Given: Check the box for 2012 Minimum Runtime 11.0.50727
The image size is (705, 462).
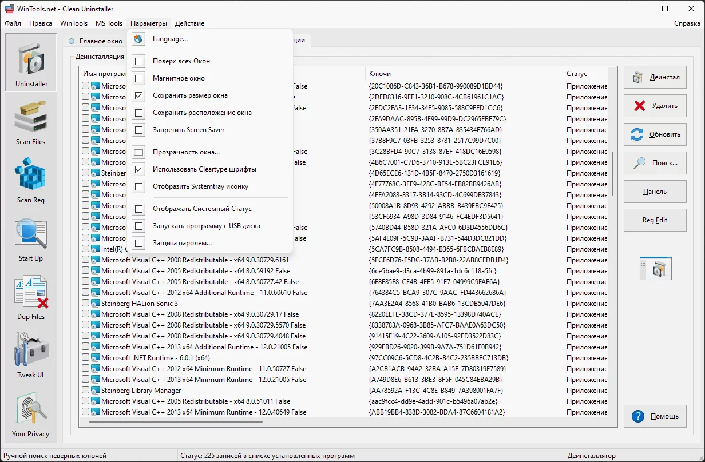Looking at the screenshot, I should [85, 369].
